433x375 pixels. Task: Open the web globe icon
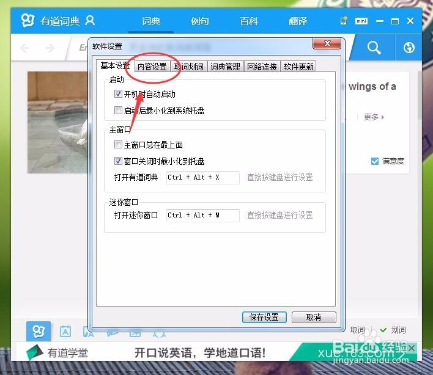pos(409,48)
